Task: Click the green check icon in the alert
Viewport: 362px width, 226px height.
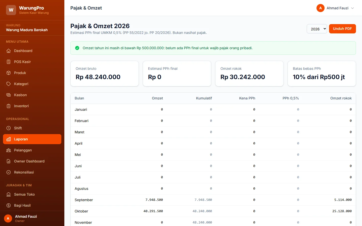Action: point(77,48)
